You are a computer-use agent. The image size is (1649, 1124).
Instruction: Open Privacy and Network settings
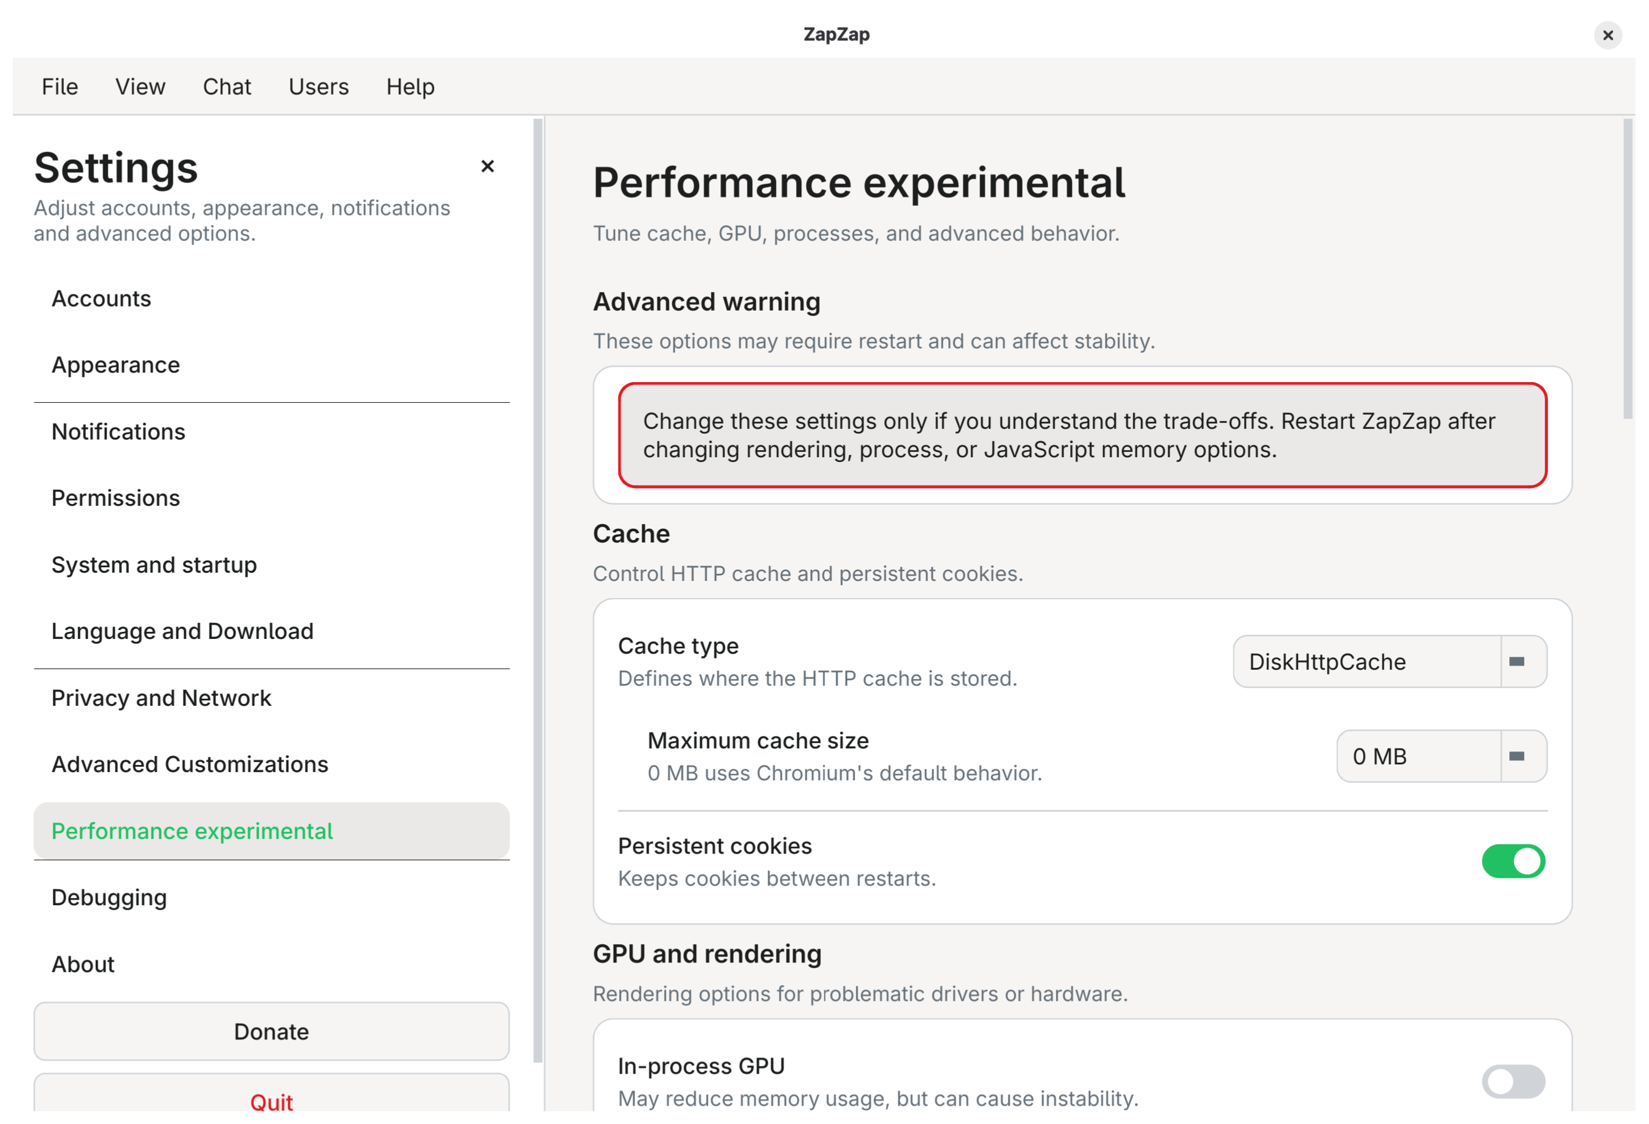pos(272,698)
